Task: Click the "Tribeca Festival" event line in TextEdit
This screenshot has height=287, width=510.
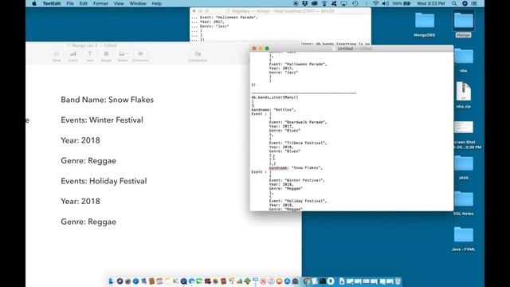Action: point(298,143)
